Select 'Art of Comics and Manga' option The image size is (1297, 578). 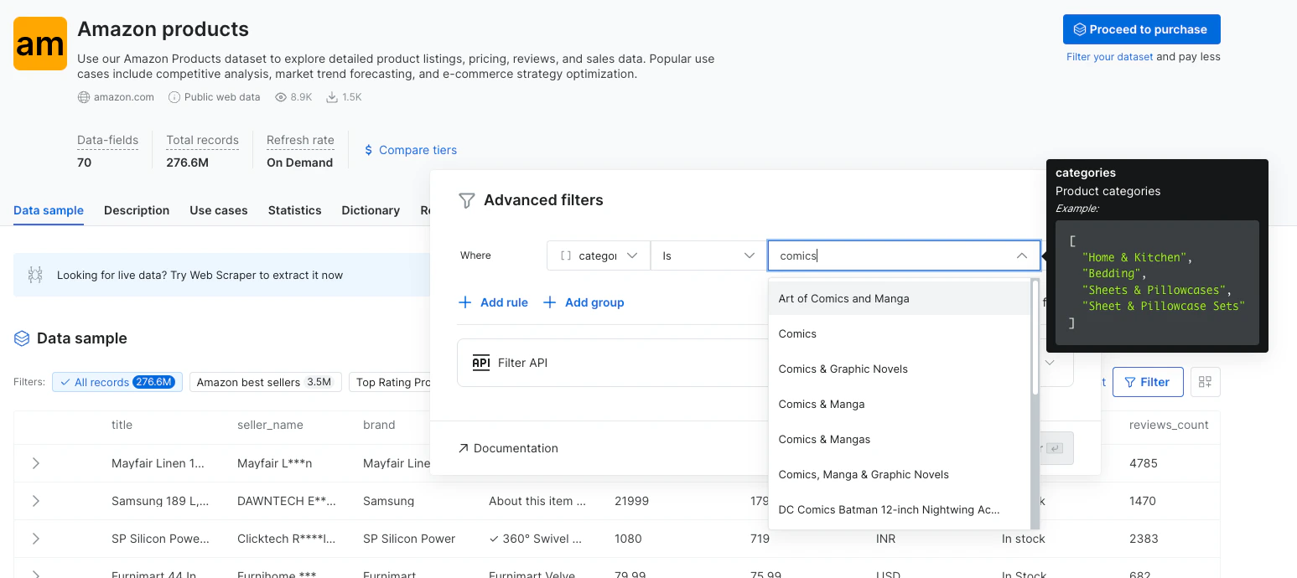click(x=900, y=298)
